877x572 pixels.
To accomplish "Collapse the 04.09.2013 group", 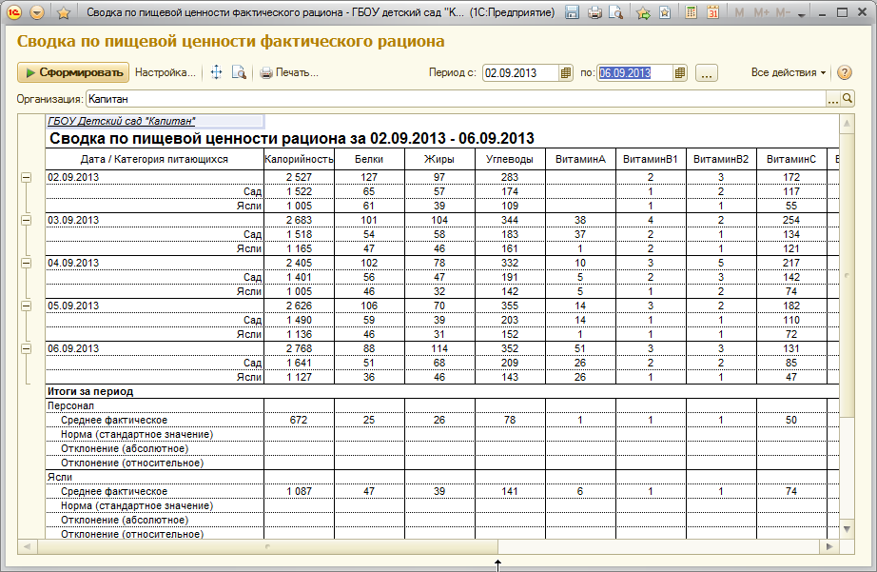I will click(x=27, y=263).
